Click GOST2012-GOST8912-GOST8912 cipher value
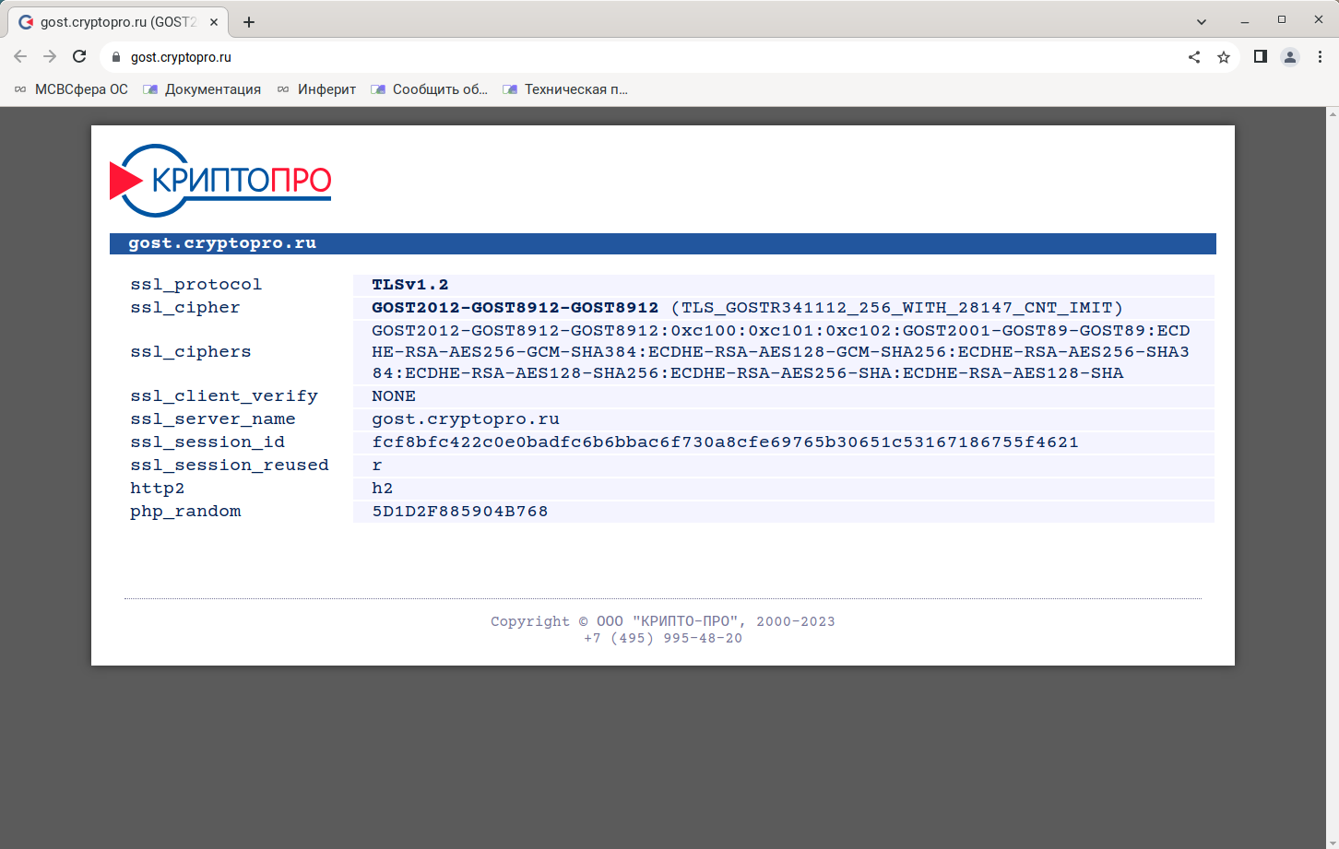Viewport: 1339px width, 849px height. [515, 308]
